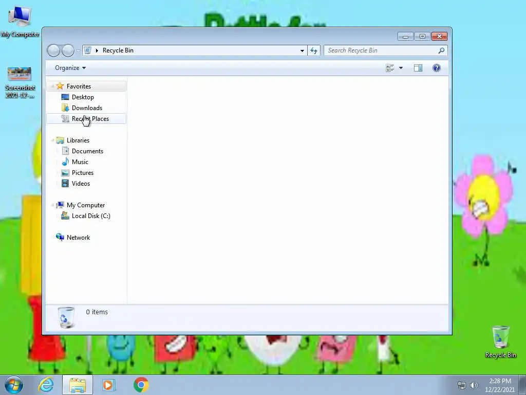The width and height of the screenshot is (526, 395).
Task: Click the Recycle Bin icon in the address bar
Action: click(x=87, y=50)
